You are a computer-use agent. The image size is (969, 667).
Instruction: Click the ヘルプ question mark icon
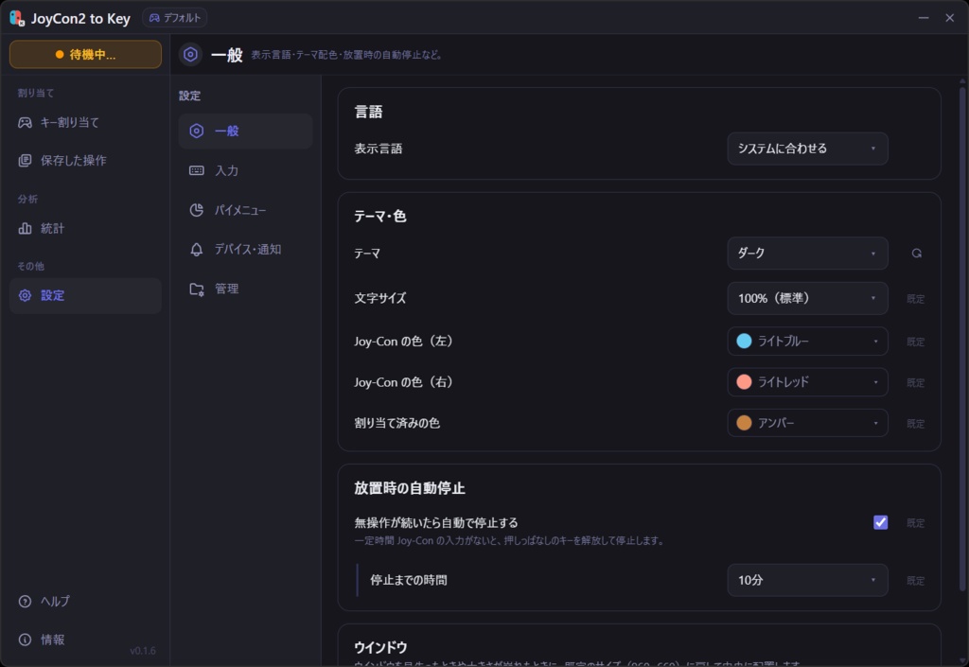click(25, 602)
